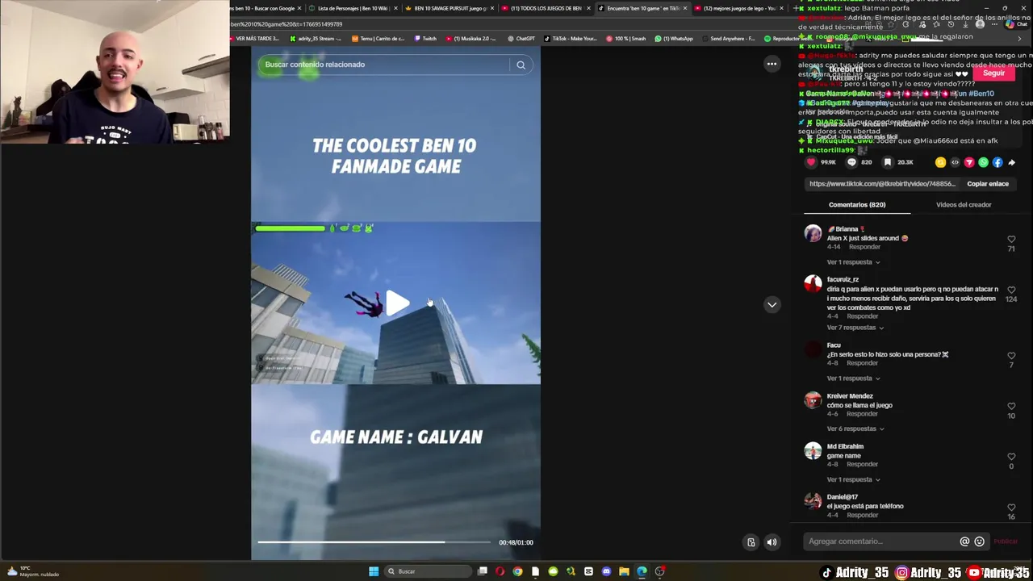The image size is (1033, 581).
Task: Like Daniel@17's comment with heart
Action: pos(1011,508)
